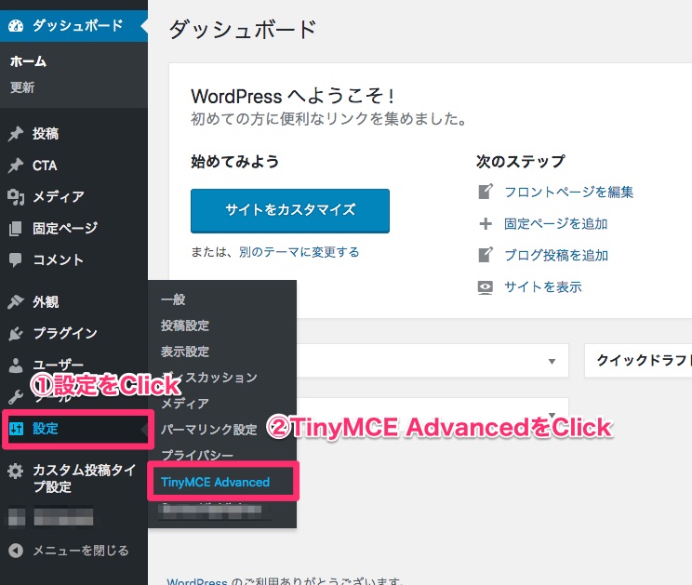The image size is (692, 585).
Task: Click the pin icon beside 投稿
Action: [x=16, y=134]
